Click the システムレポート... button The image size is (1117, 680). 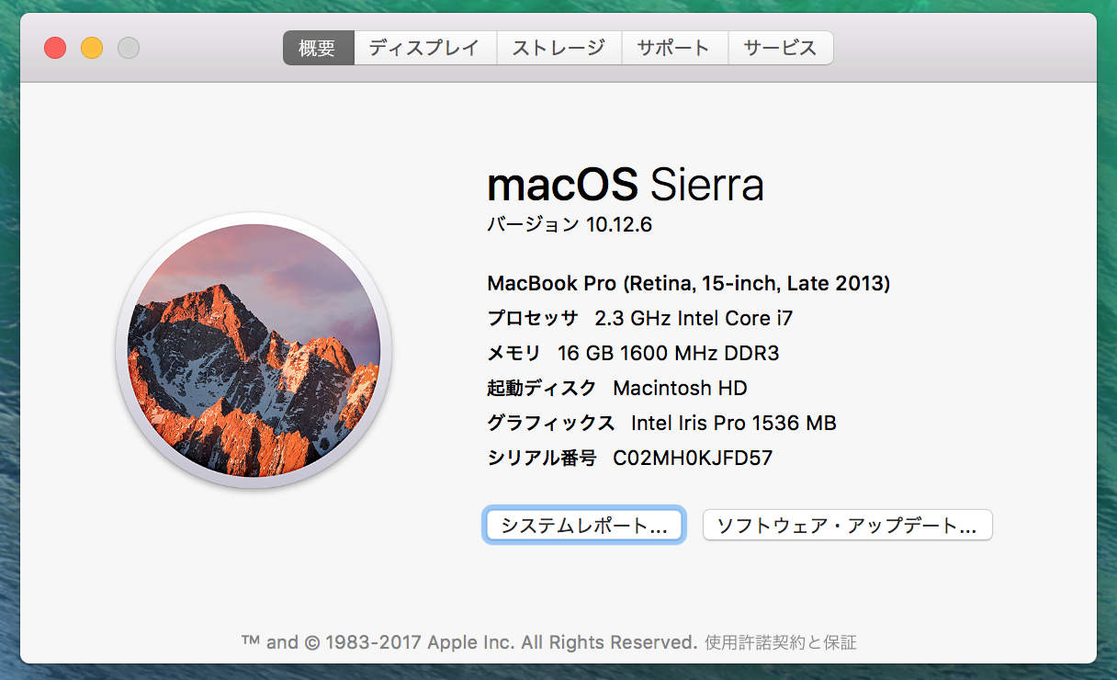pos(584,526)
